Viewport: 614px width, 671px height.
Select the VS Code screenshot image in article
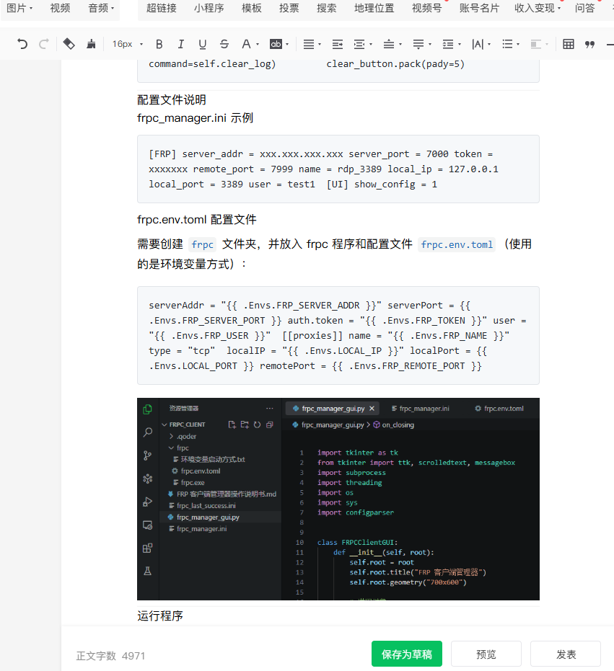pyautogui.click(x=338, y=499)
